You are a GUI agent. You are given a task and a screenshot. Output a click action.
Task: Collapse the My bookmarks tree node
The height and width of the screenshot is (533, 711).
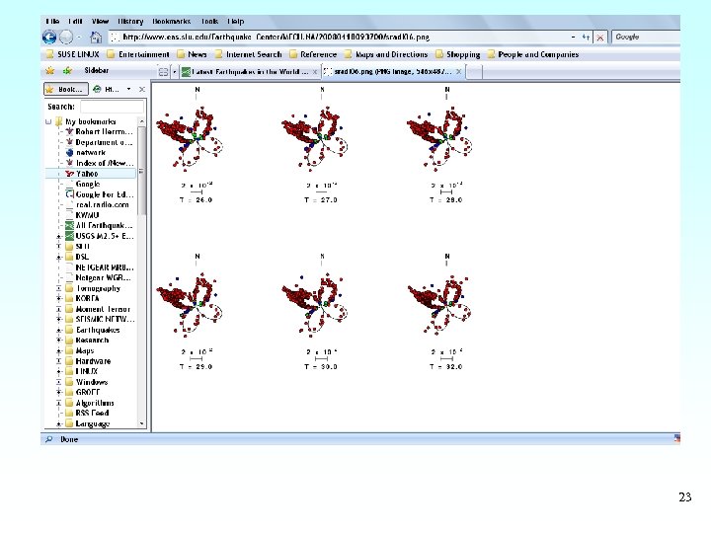(x=48, y=121)
